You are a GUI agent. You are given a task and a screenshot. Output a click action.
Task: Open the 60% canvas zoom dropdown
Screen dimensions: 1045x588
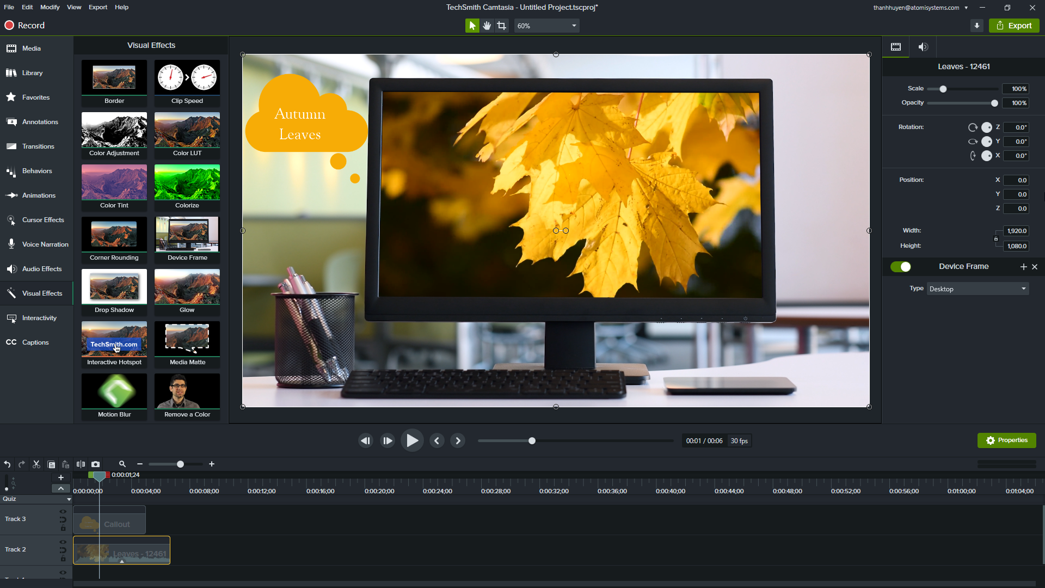pyautogui.click(x=546, y=25)
